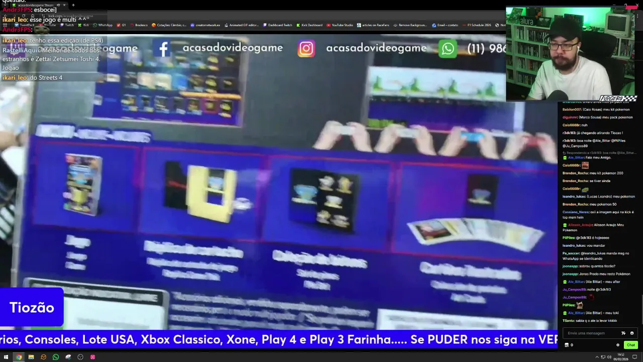
Task: Send message with green Chat button
Action: [631, 345]
